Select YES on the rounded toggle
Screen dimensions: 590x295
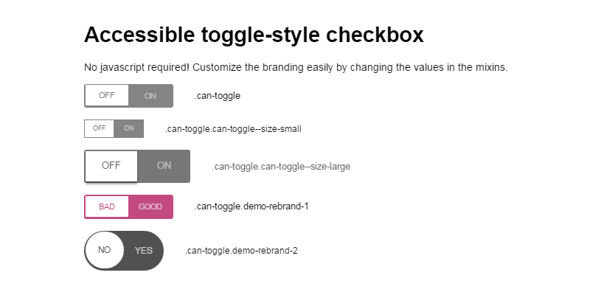point(144,250)
